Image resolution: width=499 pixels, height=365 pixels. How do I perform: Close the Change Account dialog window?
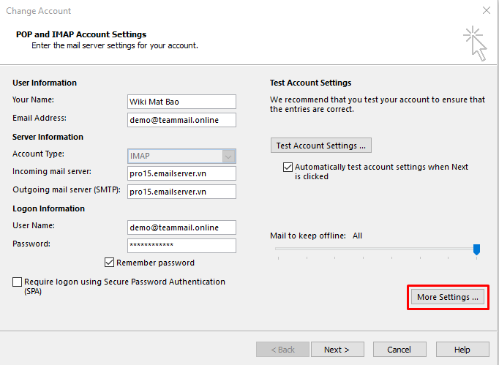click(486, 10)
